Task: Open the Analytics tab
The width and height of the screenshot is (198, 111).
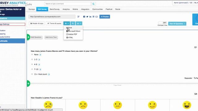Action: pyautogui.click(x=66, y=9)
